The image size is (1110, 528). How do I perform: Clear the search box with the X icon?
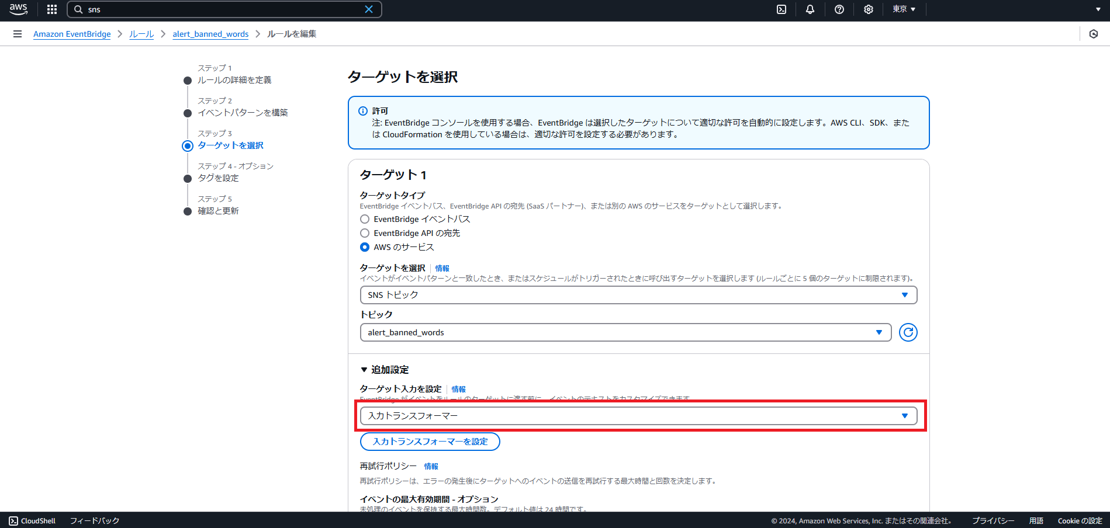point(369,9)
